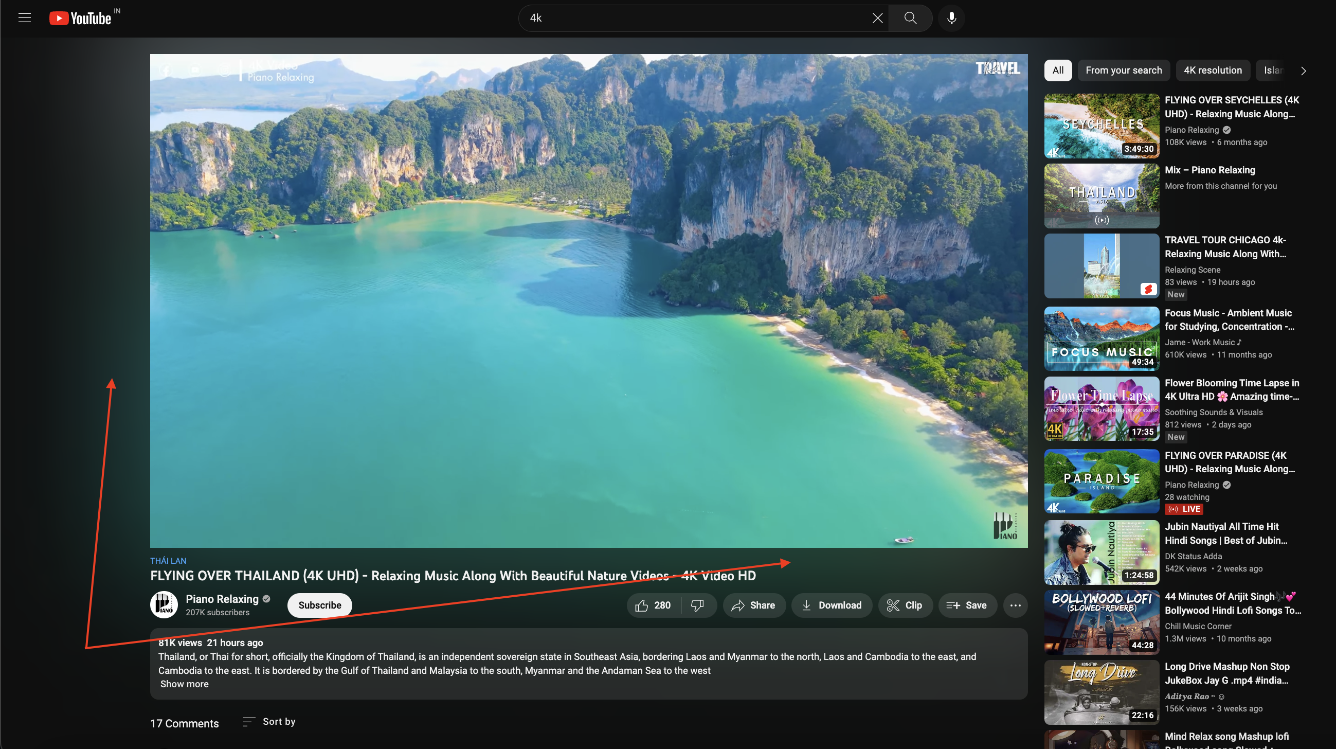Dislike the video with thumbs down

(697, 605)
